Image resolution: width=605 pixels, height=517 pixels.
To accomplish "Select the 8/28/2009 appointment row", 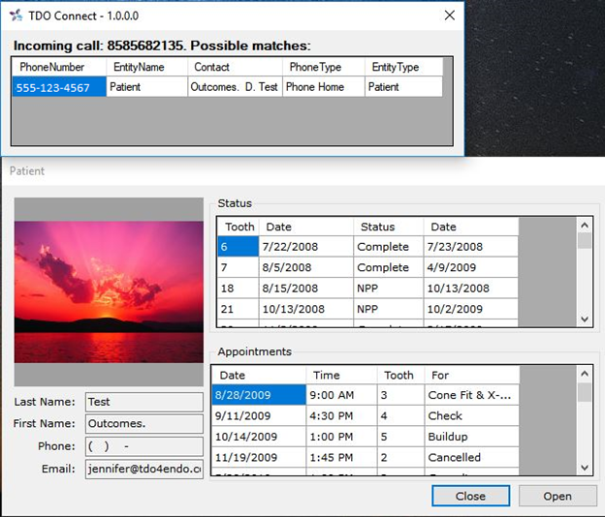I will (258, 395).
